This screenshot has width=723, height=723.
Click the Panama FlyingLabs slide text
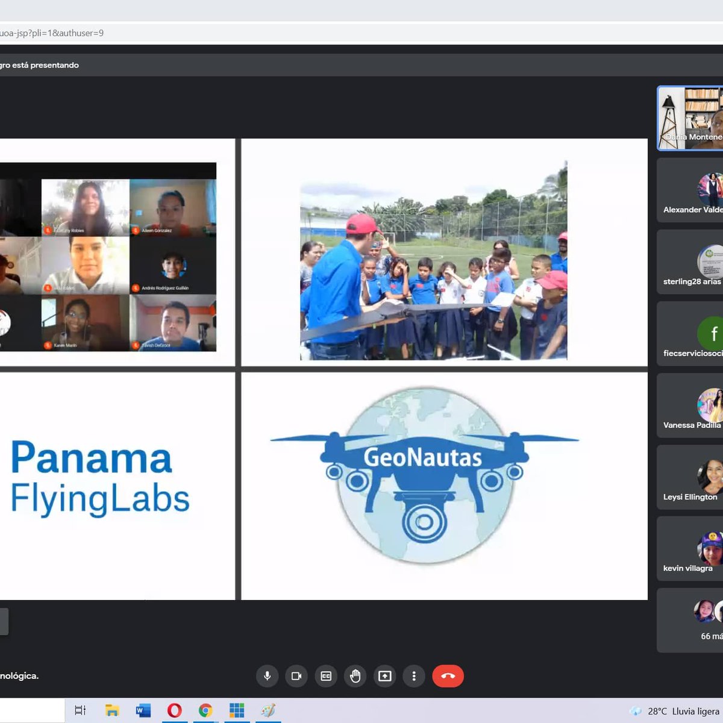click(x=100, y=479)
